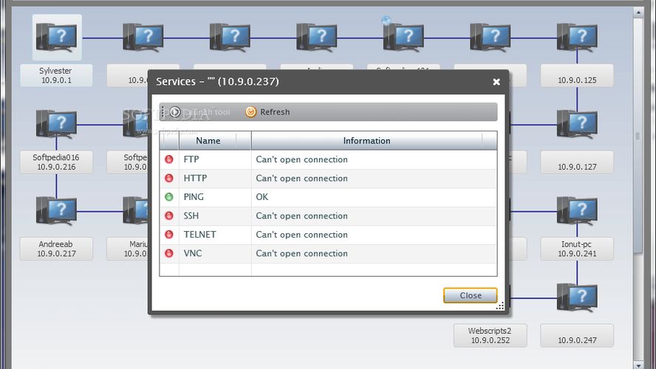Click the red status icon for VNC
The height and width of the screenshot is (369, 656).
coord(169,253)
